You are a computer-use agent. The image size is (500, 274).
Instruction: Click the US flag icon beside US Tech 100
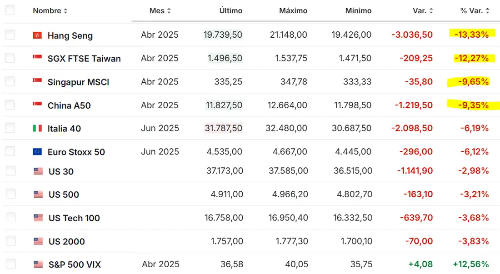coord(38,218)
